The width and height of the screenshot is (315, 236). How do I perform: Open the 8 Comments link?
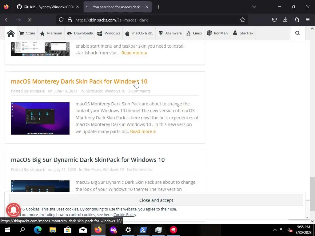click(139, 91)
